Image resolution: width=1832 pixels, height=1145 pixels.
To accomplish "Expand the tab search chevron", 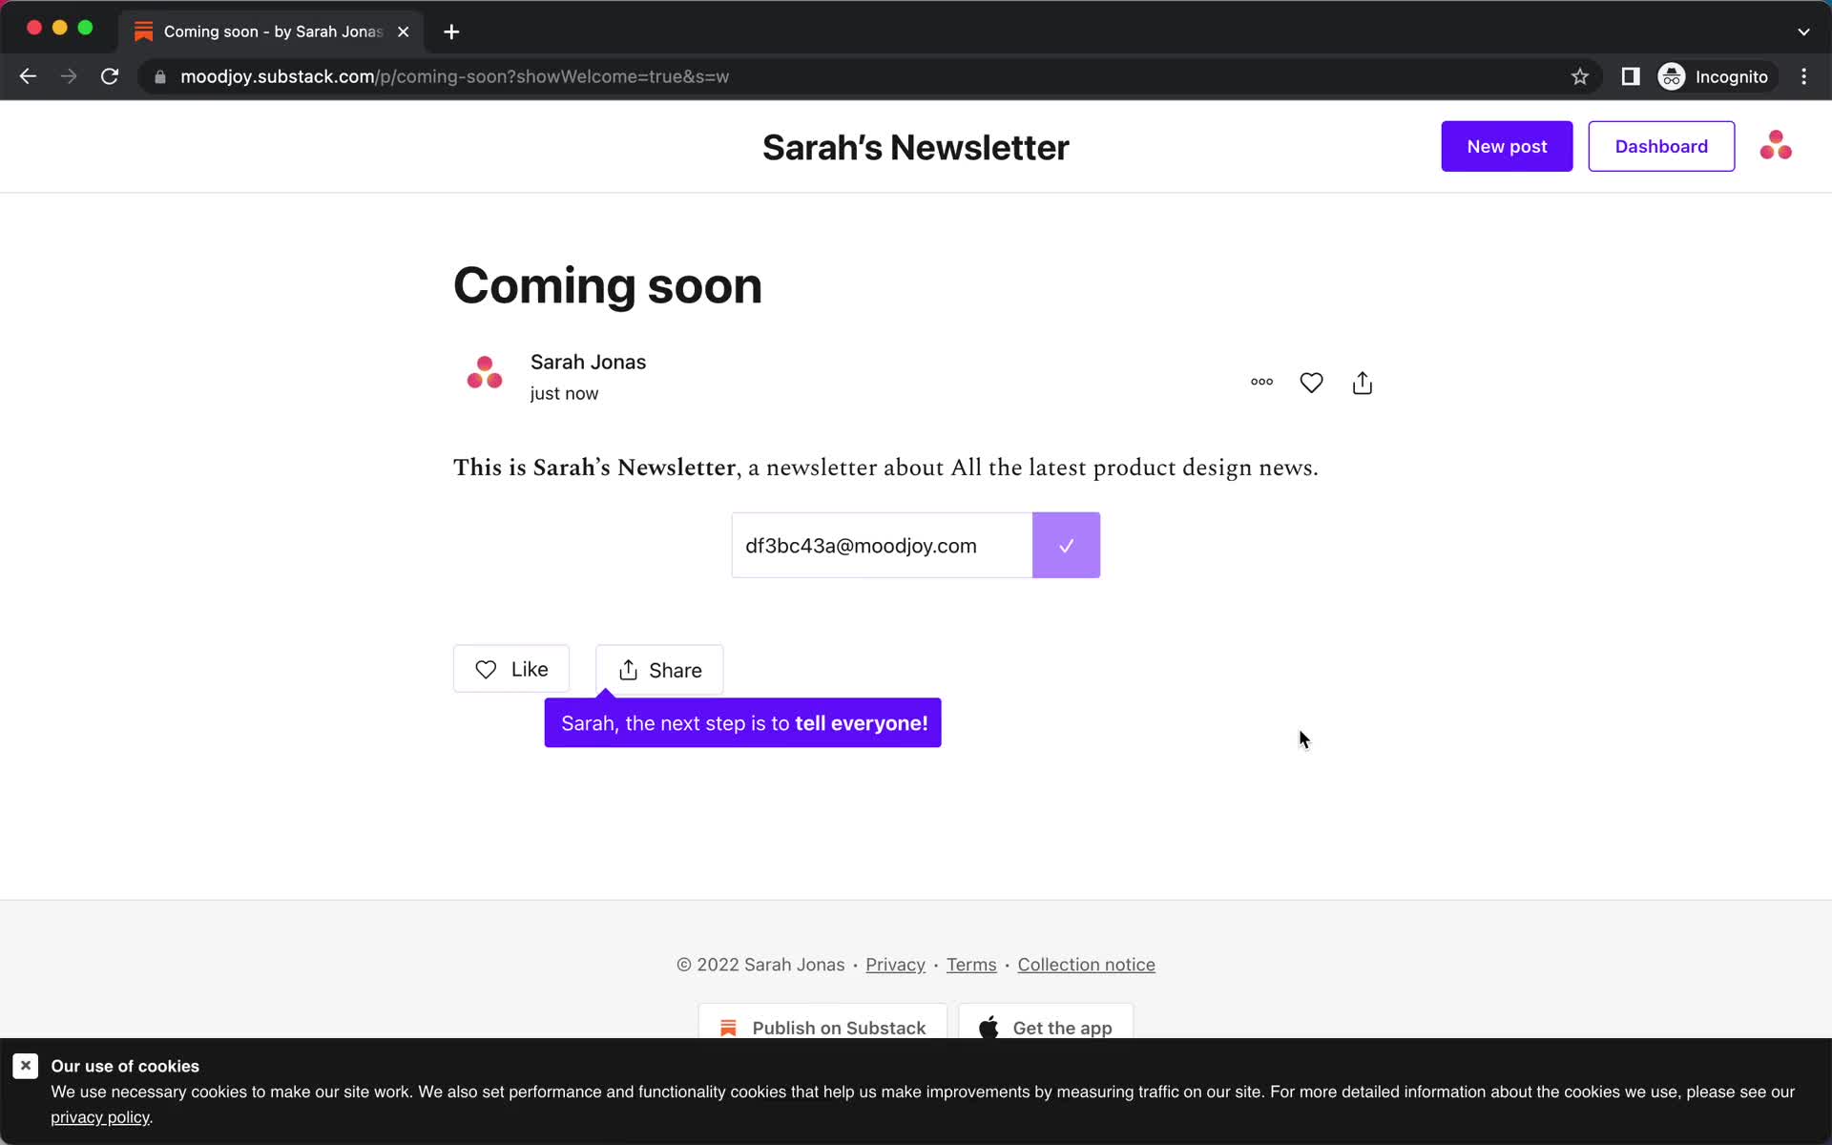I will pos(1803,31).
